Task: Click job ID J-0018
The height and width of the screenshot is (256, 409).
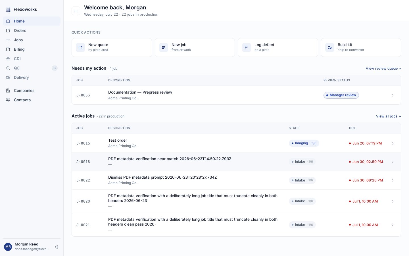Action: click(83, 162)
